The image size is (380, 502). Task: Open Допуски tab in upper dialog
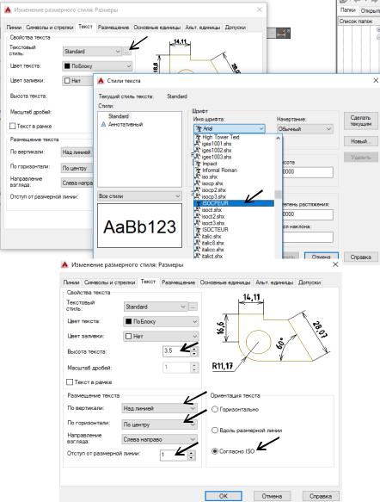tap(236, 28)
